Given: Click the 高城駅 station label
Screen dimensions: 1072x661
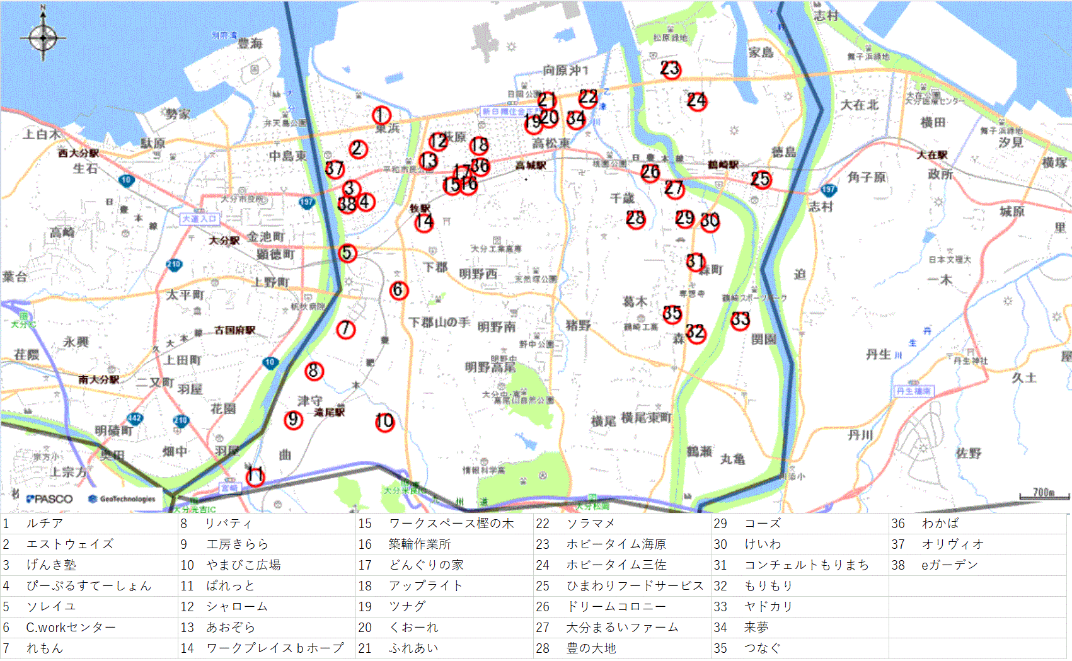Looking at the screenshot, I should coord(531,165).
